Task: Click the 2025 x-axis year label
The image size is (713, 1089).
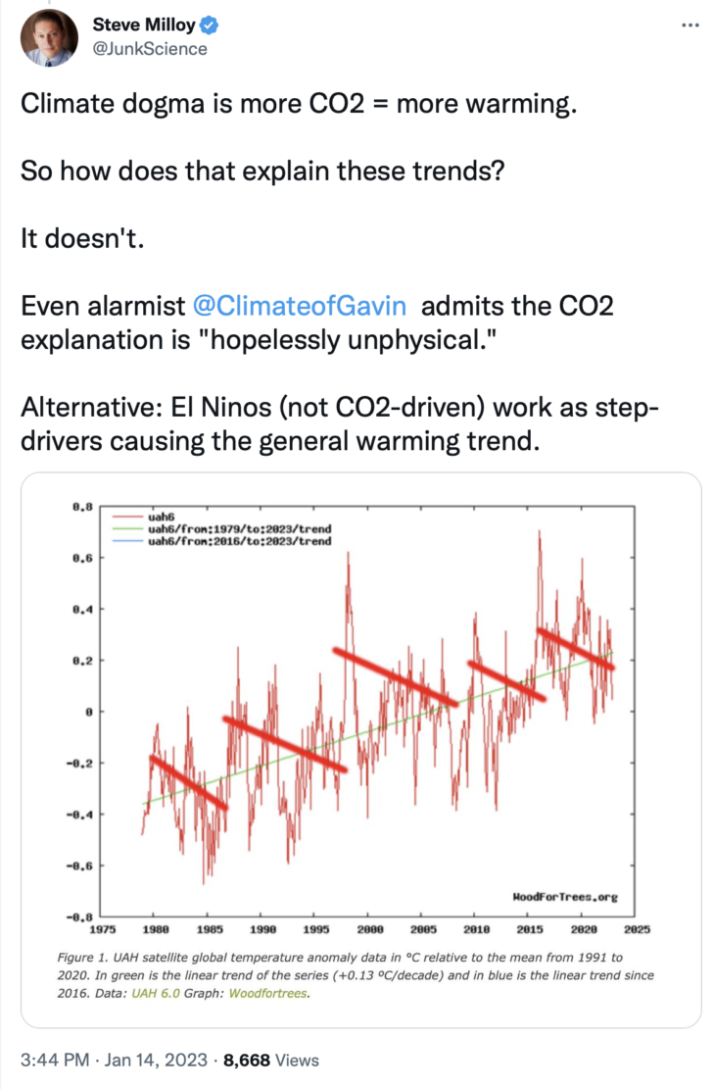Action: tap(637, 929)
